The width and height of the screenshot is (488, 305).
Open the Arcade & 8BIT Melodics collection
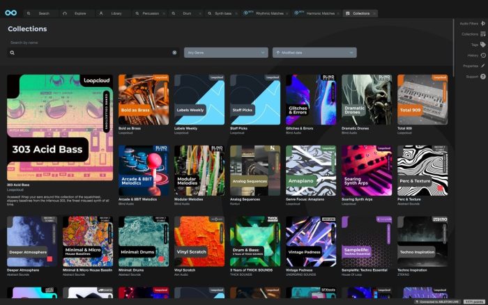[x=144, y=171]
